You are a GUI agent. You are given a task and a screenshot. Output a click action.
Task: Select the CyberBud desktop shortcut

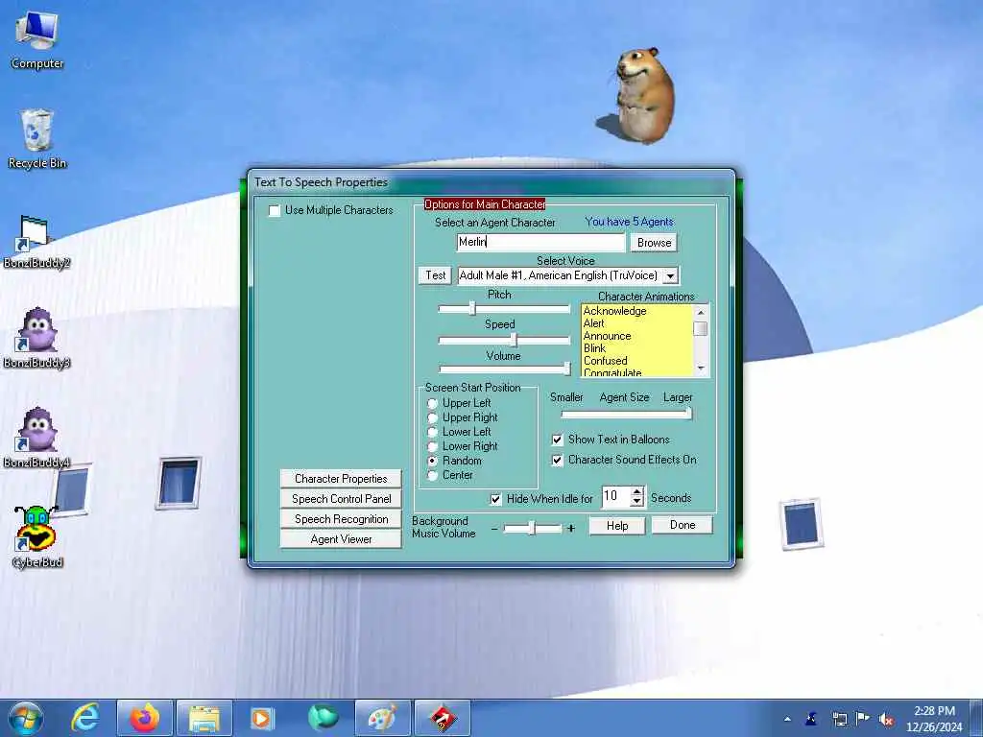coord(37,537)
